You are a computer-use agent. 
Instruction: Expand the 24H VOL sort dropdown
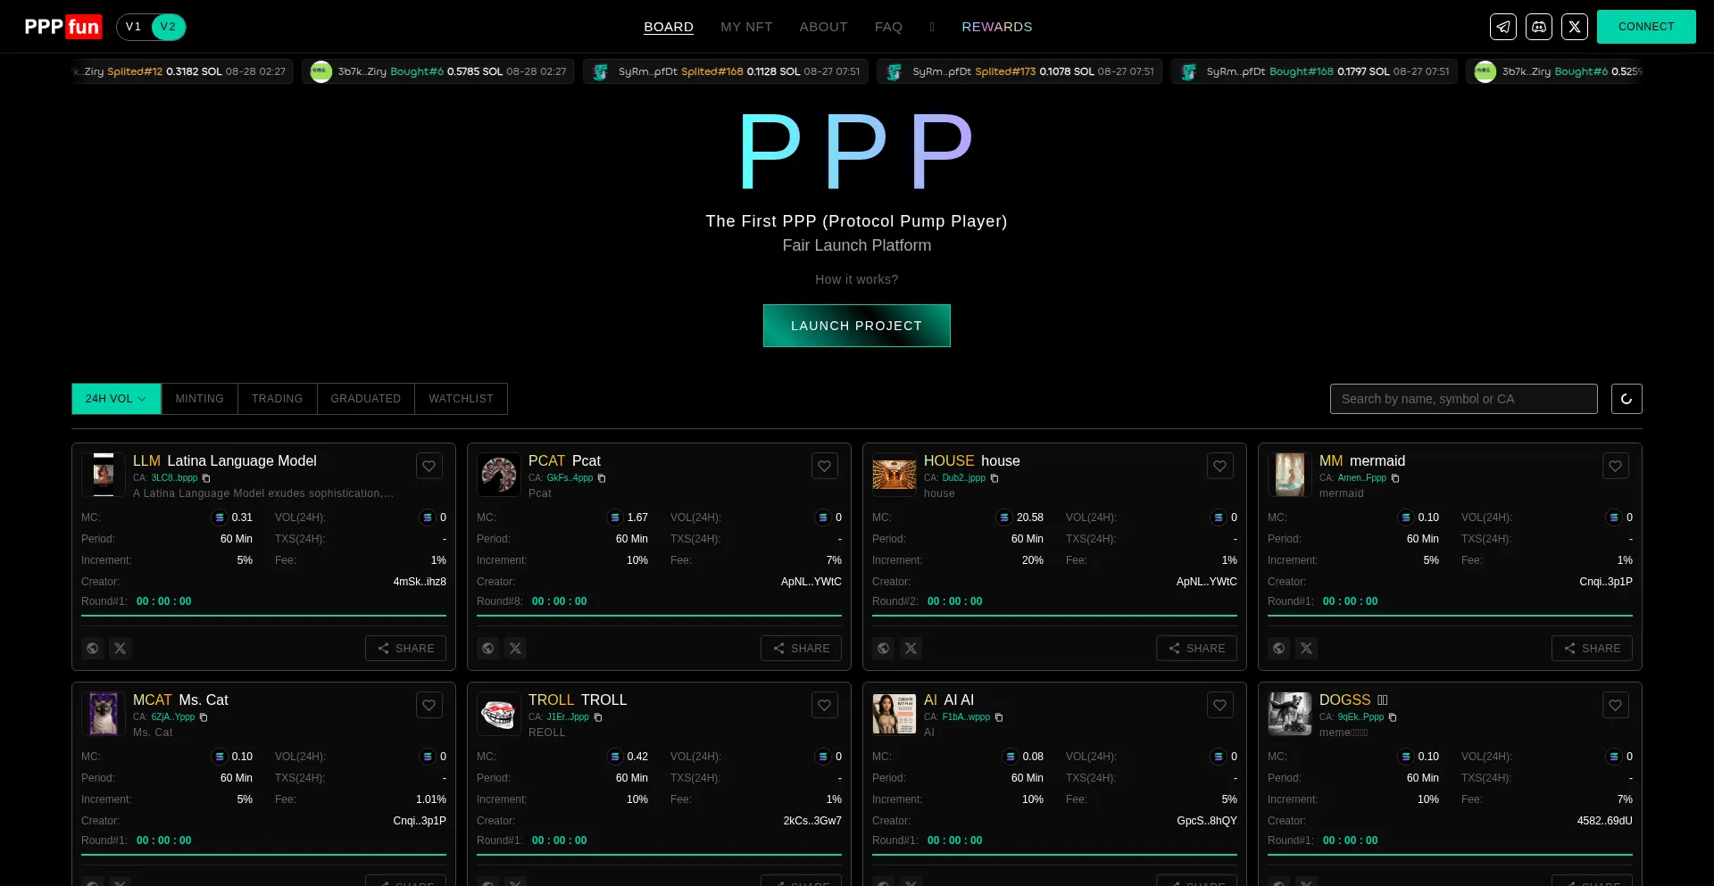[x=116, y=399]
